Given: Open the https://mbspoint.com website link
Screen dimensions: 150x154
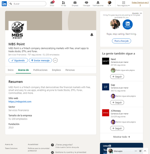Looking at the screenshot, I should click(20, 102).
